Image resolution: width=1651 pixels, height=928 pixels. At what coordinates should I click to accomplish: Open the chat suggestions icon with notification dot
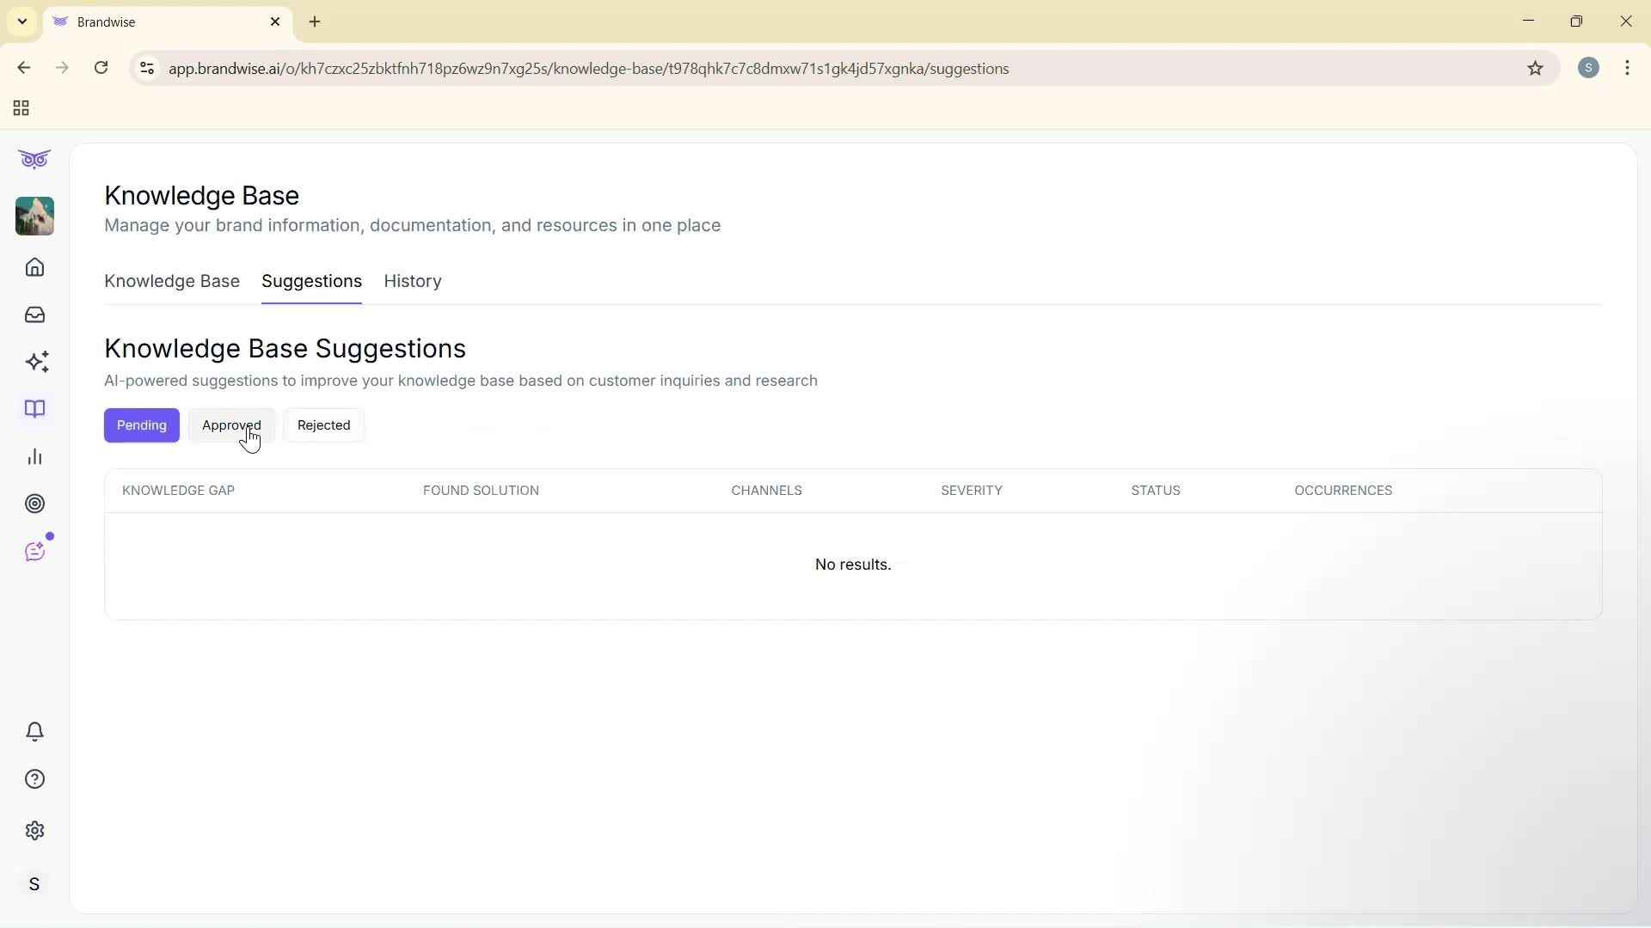pos(34,551)
